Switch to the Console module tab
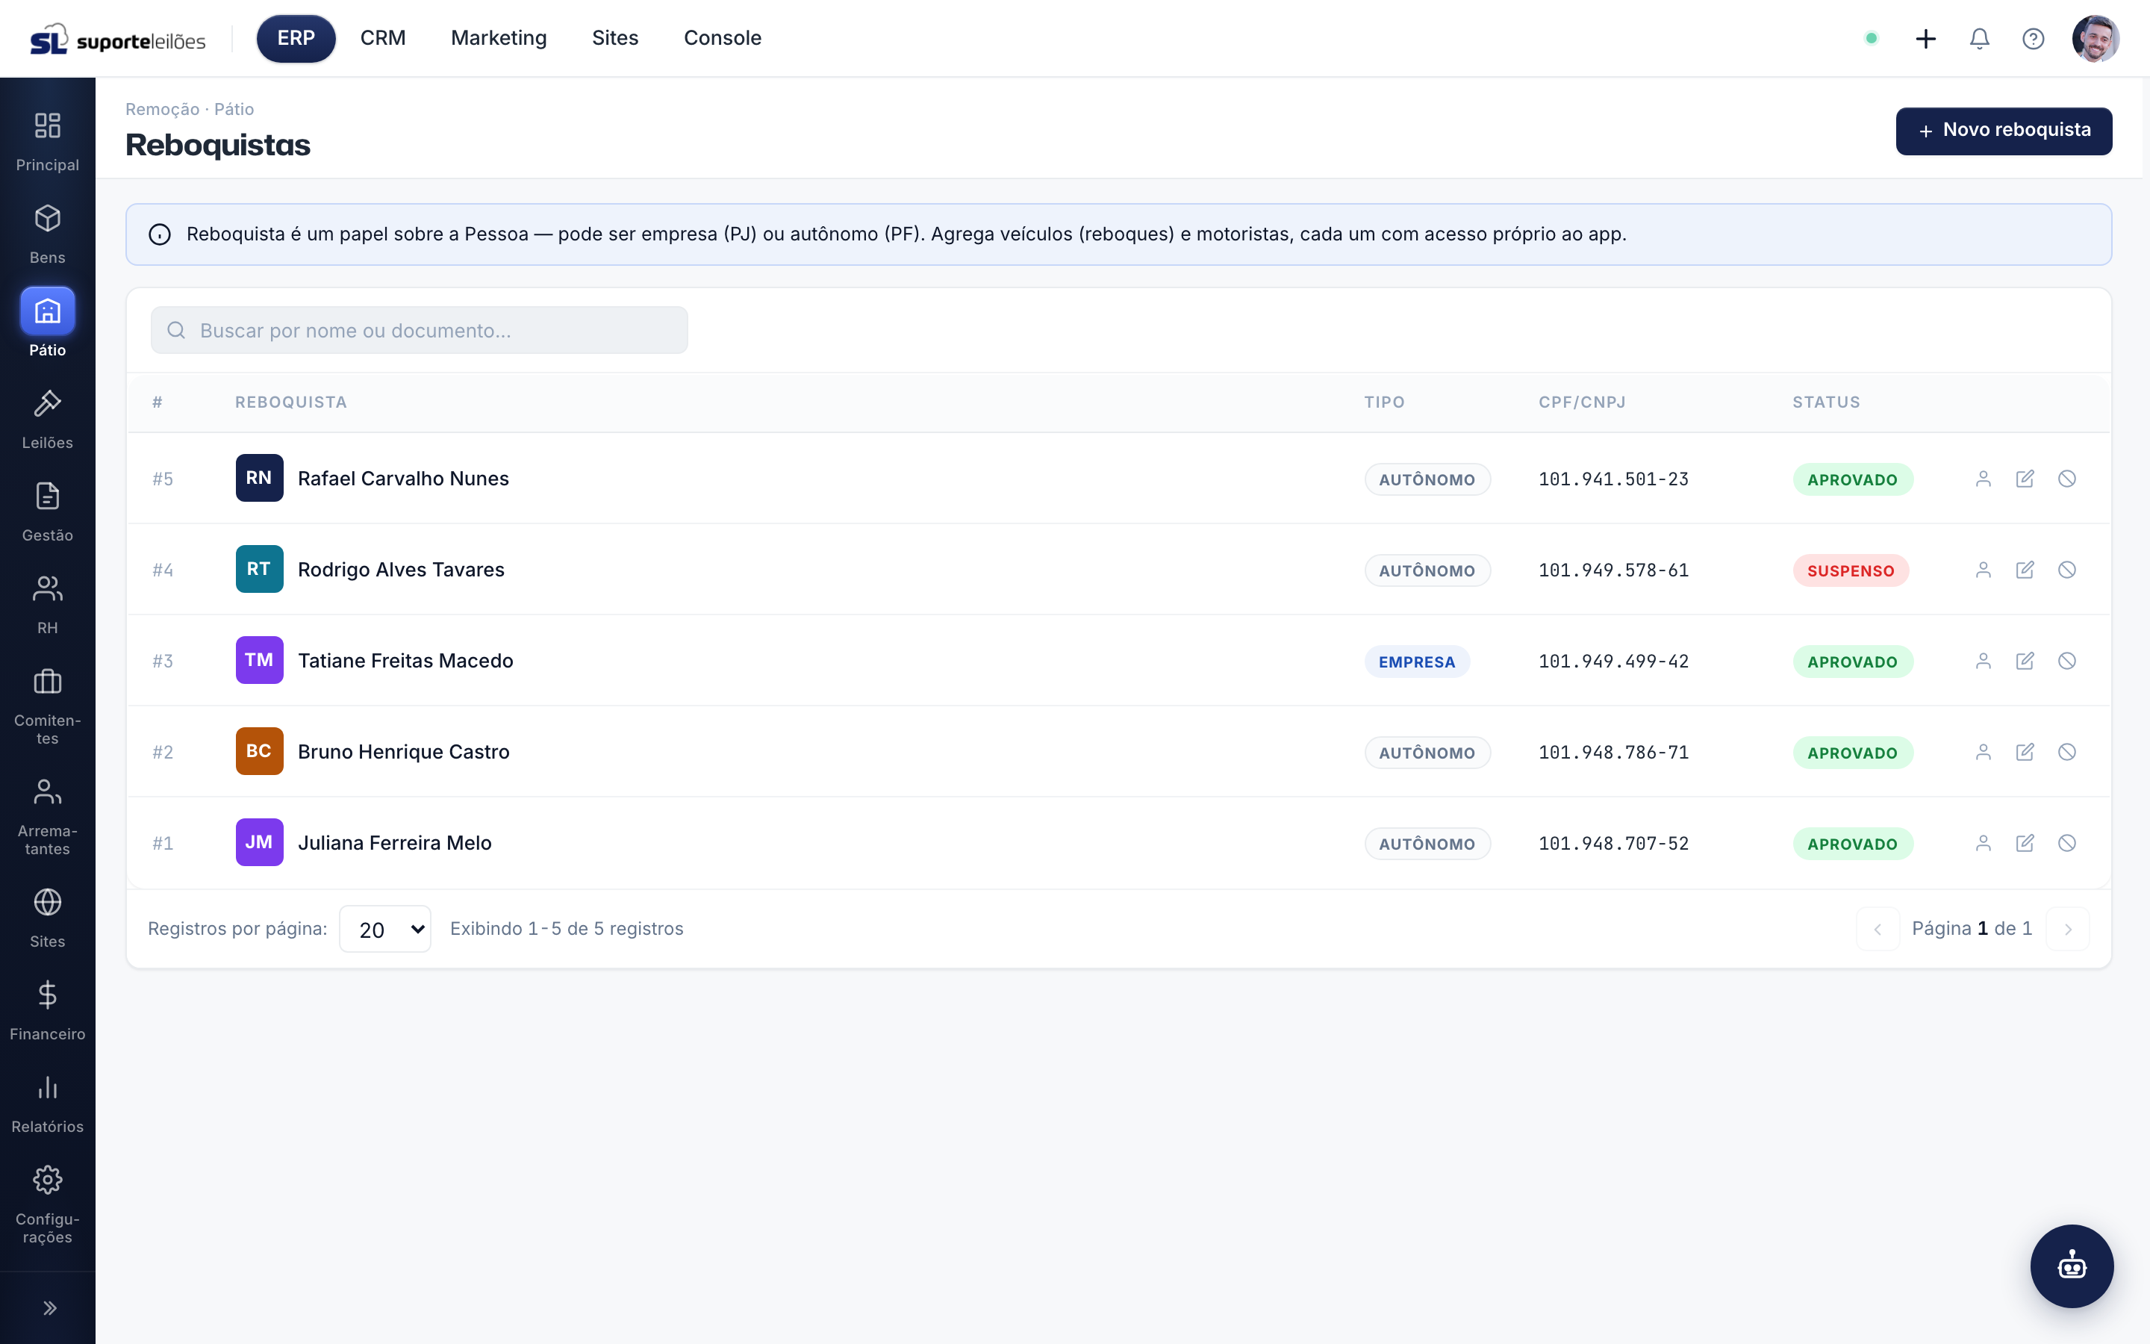The width and height of the screenshot is (2150, 1344). (x=723, y=38)
